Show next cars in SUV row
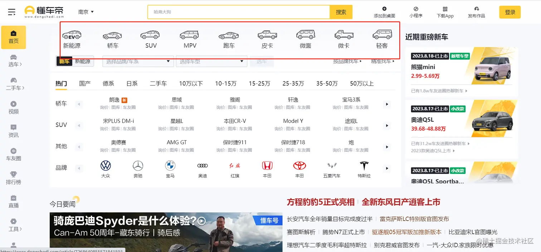The height and width of the screenshot is (252, 541). coord(386,126)
